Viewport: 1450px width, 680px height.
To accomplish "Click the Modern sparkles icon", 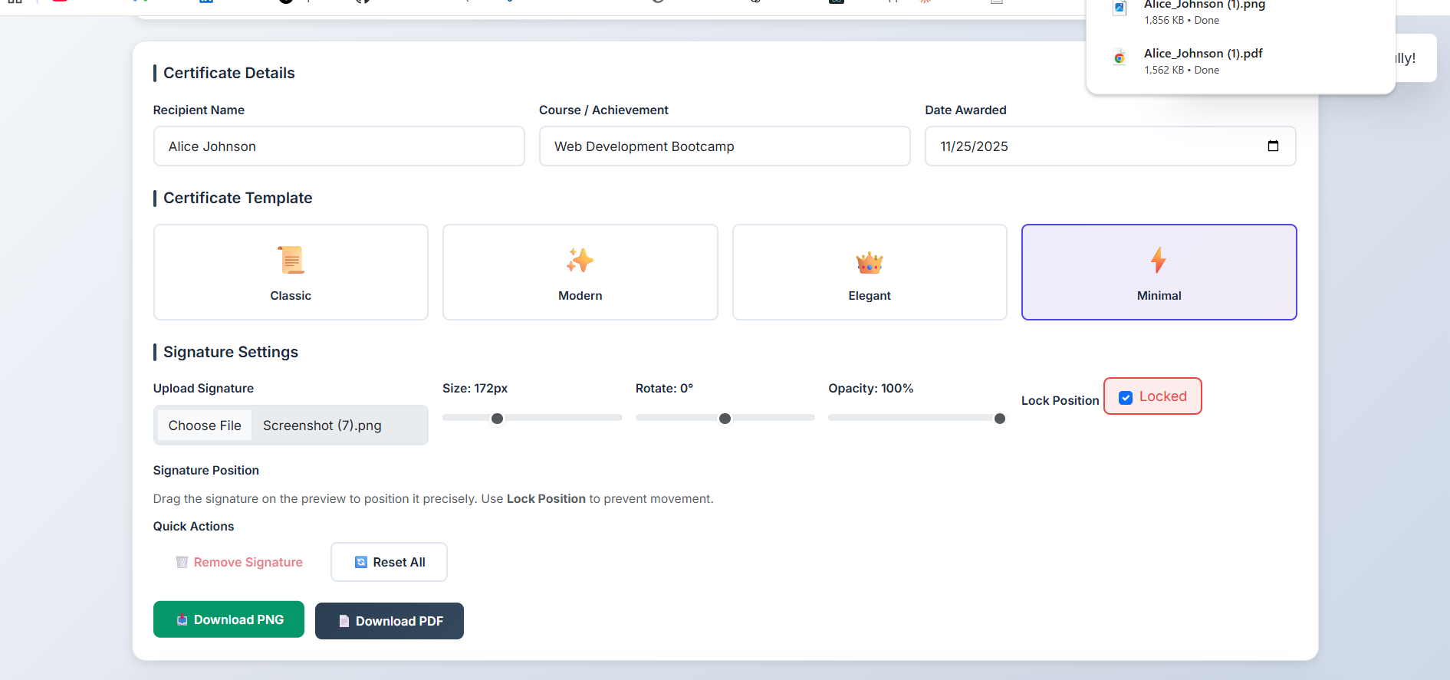I will (580, 261).
